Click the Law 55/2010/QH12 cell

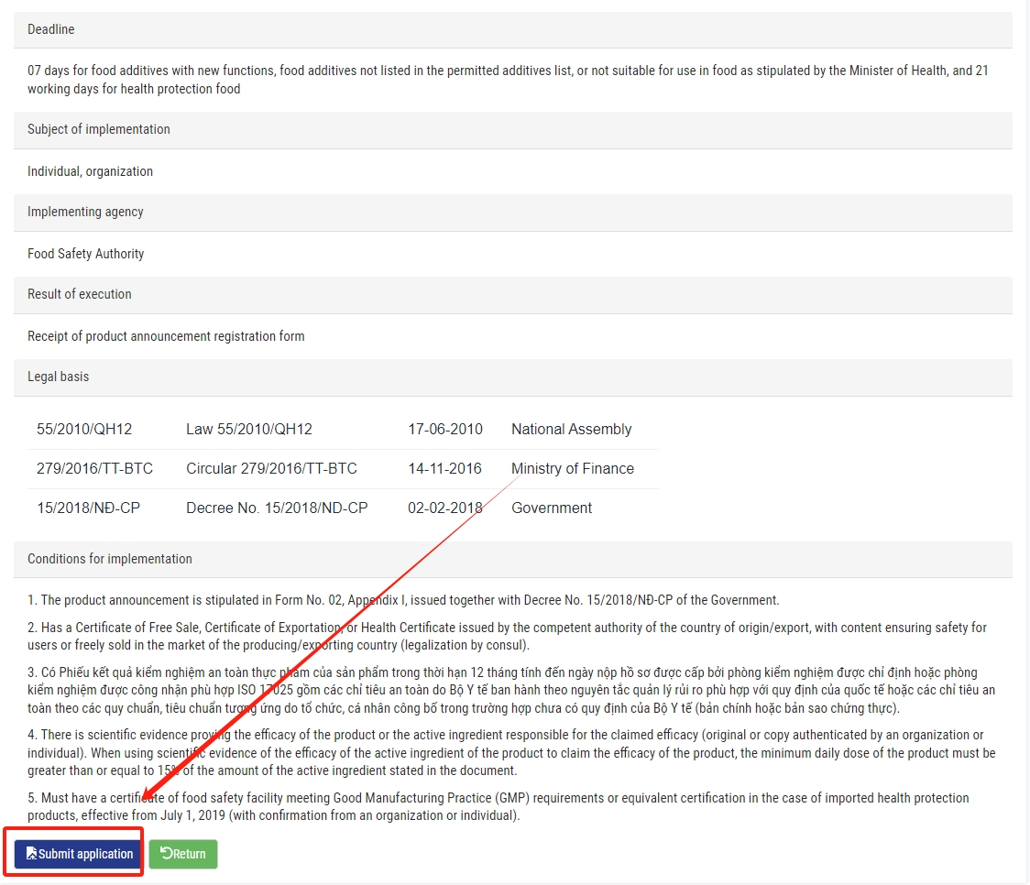(x=249, y=430)
